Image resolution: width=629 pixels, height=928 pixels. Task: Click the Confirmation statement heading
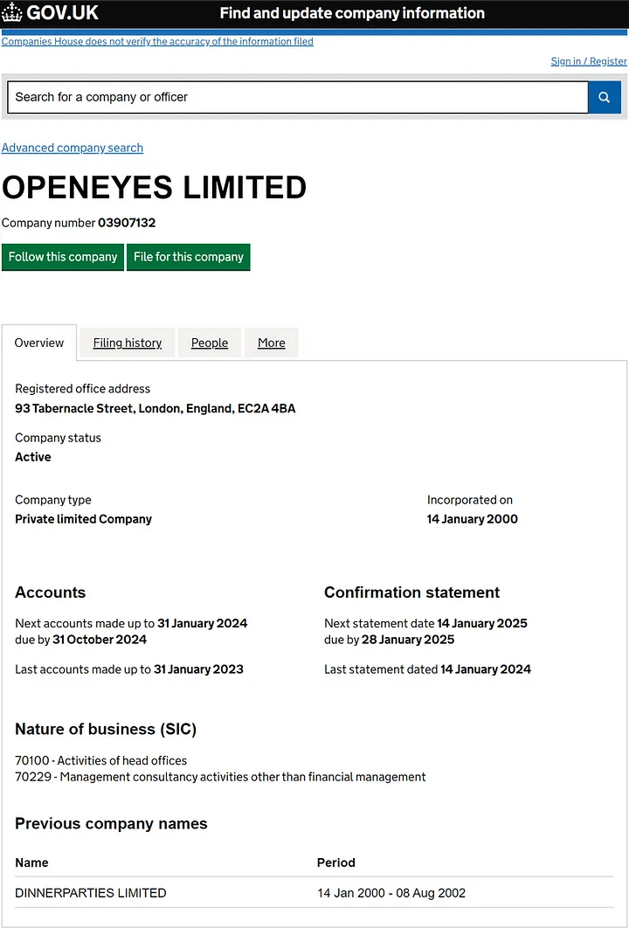pyautogui.click(x=411, y=592)
